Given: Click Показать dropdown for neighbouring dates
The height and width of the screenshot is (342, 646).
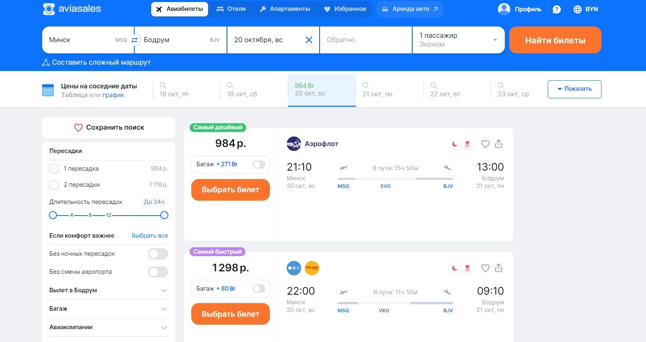Looking at the screenshot, I should (x=574, y=89).
